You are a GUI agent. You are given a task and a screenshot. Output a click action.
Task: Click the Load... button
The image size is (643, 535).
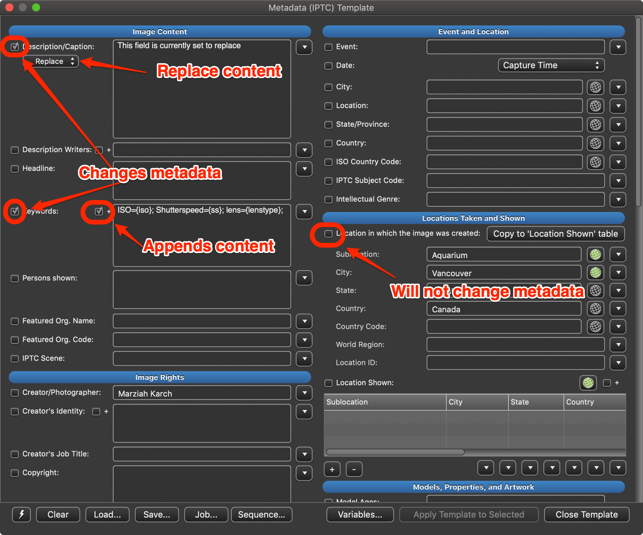107,514
